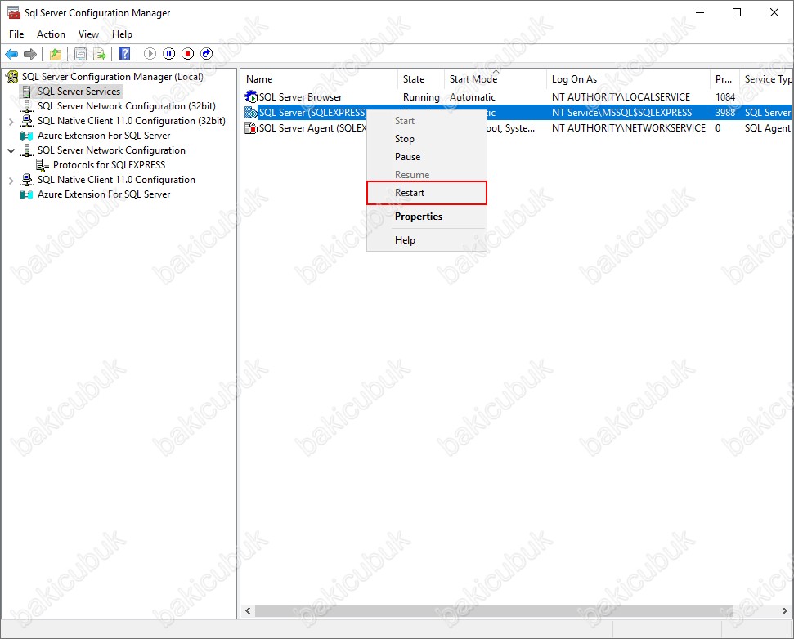Click NT AUTHORITY\NETWORKSERVICE cell

click(629, 128)
